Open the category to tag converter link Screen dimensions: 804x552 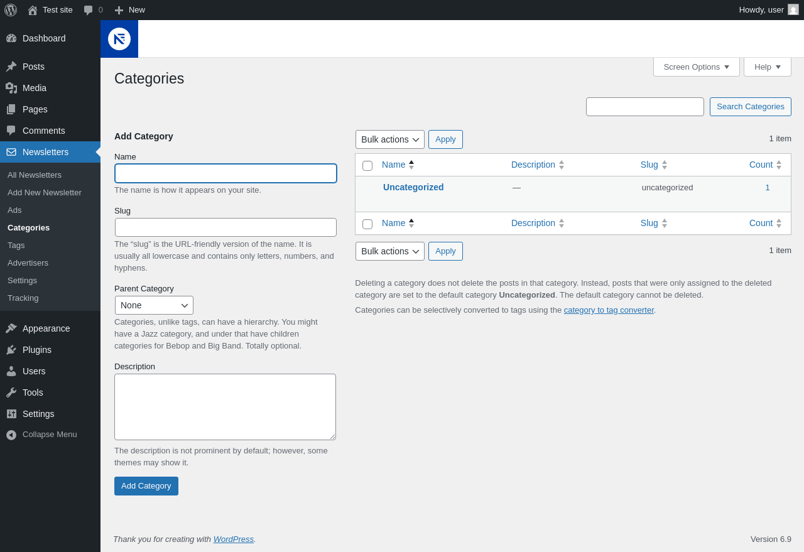pos(609,310)
